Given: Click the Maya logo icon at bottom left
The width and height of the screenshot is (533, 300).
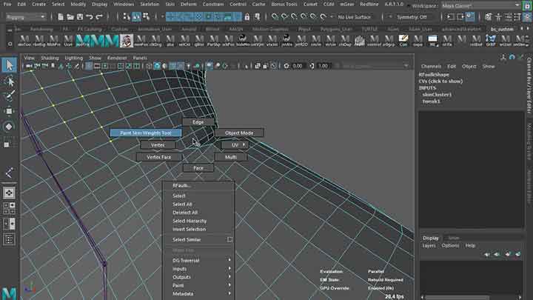Looking at the screenshot, I should click(x=7, y=292).
